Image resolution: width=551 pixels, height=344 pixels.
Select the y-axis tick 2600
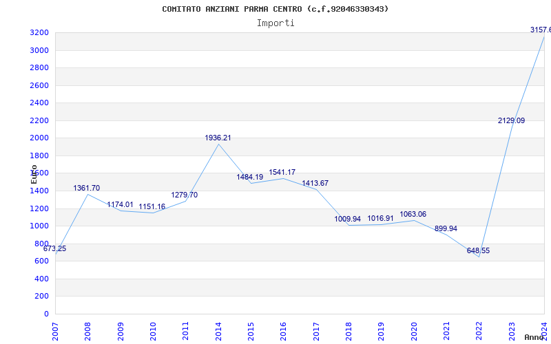[x=39, y=85]
